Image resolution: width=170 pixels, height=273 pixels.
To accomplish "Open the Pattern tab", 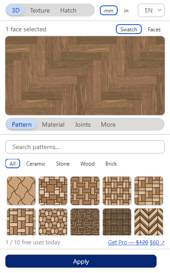I will tap(22, 124).
